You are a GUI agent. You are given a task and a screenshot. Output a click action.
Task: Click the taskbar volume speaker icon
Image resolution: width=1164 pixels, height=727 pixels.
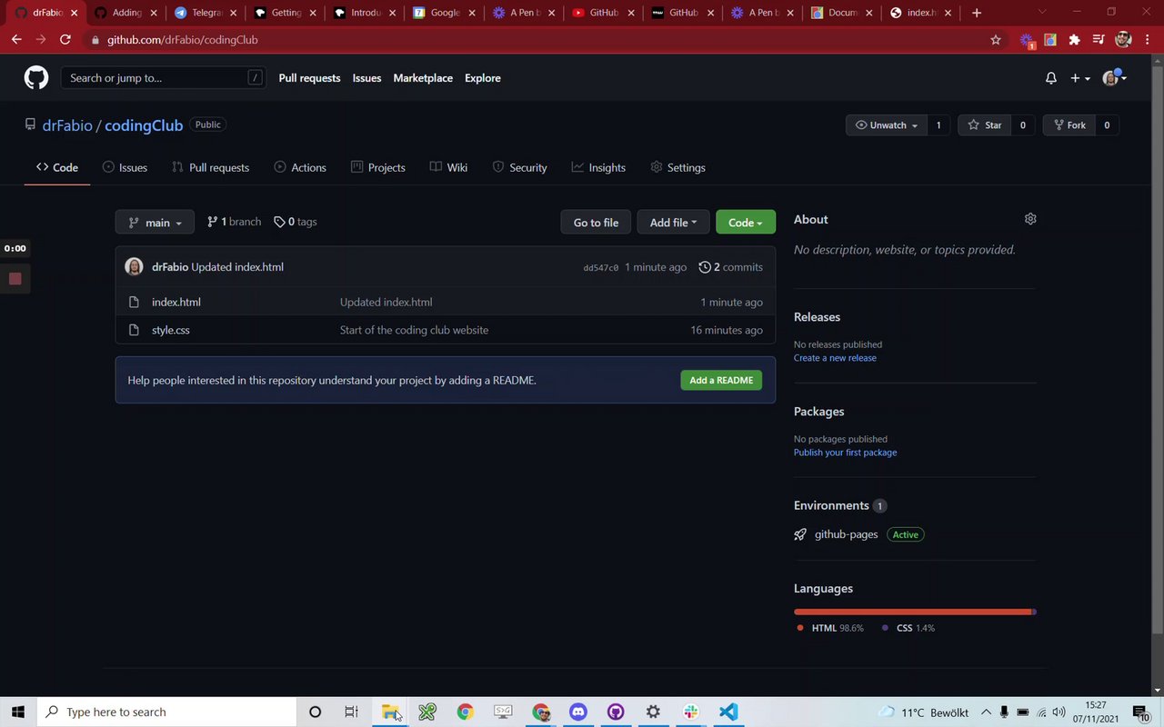[1059, 712]
